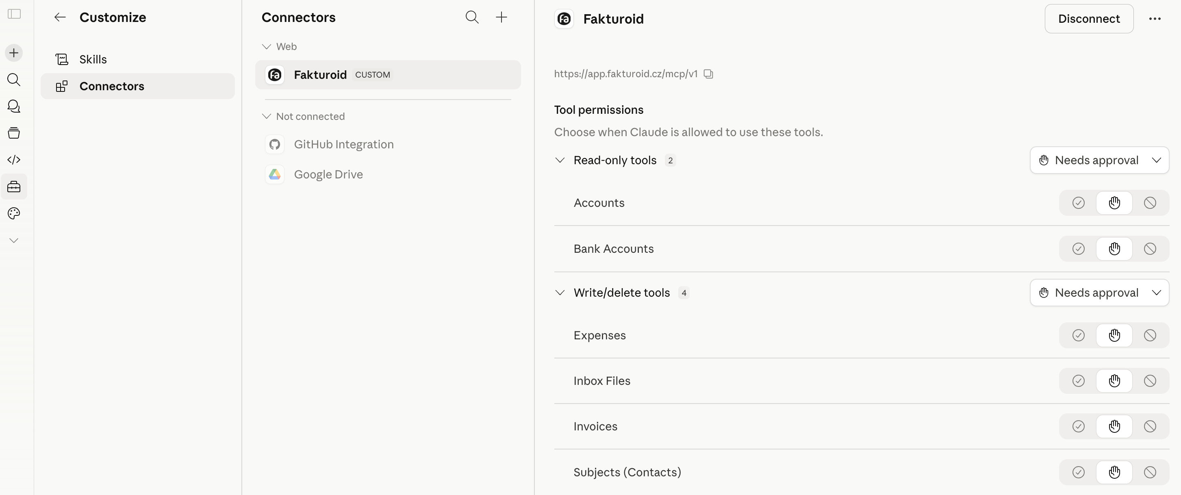Open Write/delete tools permission dropdown
This screenshot has width=1181, height=495.
(x=1099, y=293)
